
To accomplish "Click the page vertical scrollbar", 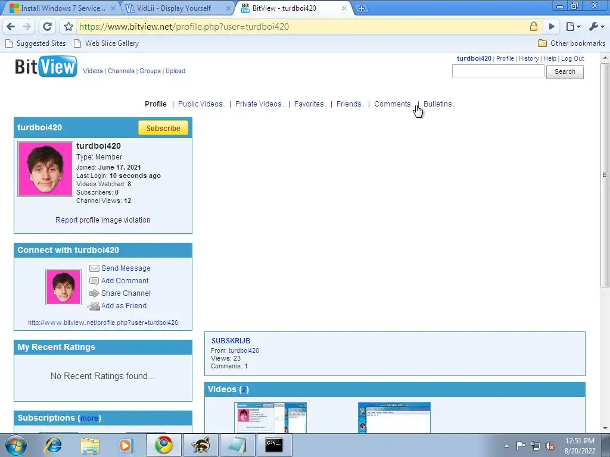I will point(605,175).
